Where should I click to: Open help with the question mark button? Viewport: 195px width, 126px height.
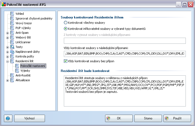coord(8,118)
